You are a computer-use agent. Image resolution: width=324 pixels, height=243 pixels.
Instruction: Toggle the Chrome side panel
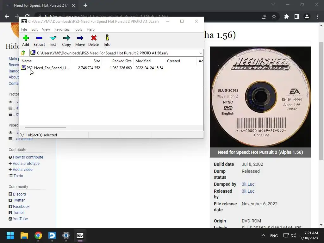point(297,16)
